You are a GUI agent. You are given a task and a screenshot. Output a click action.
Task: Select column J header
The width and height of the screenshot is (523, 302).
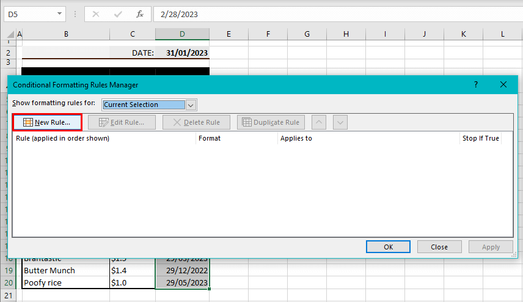click(424, 34)
